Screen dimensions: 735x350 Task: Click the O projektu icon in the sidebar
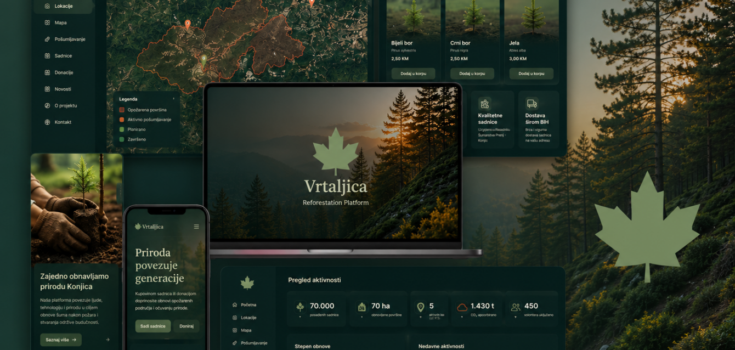[x=48, y=105]
